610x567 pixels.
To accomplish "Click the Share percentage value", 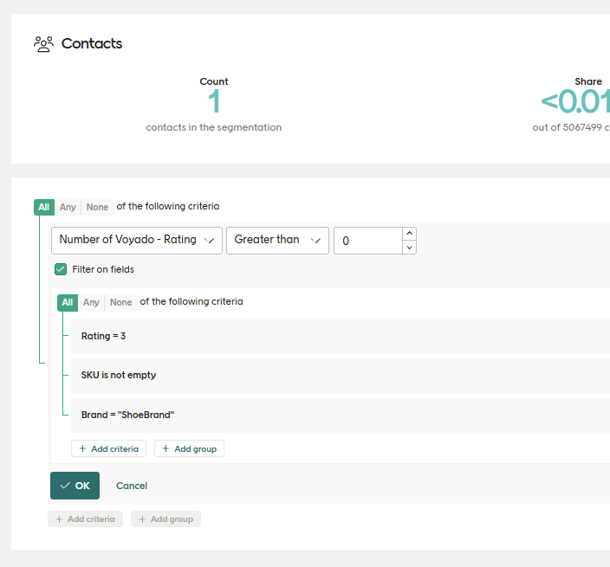I will (x=575, y=101).
